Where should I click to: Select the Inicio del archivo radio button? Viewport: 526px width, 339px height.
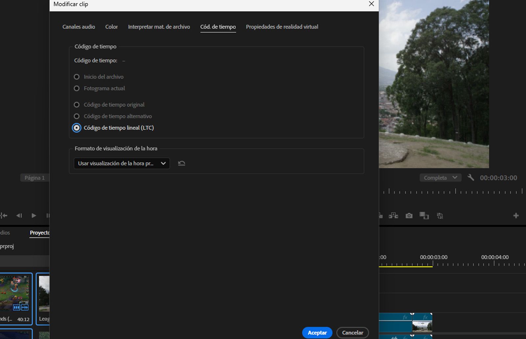(76, 76)
